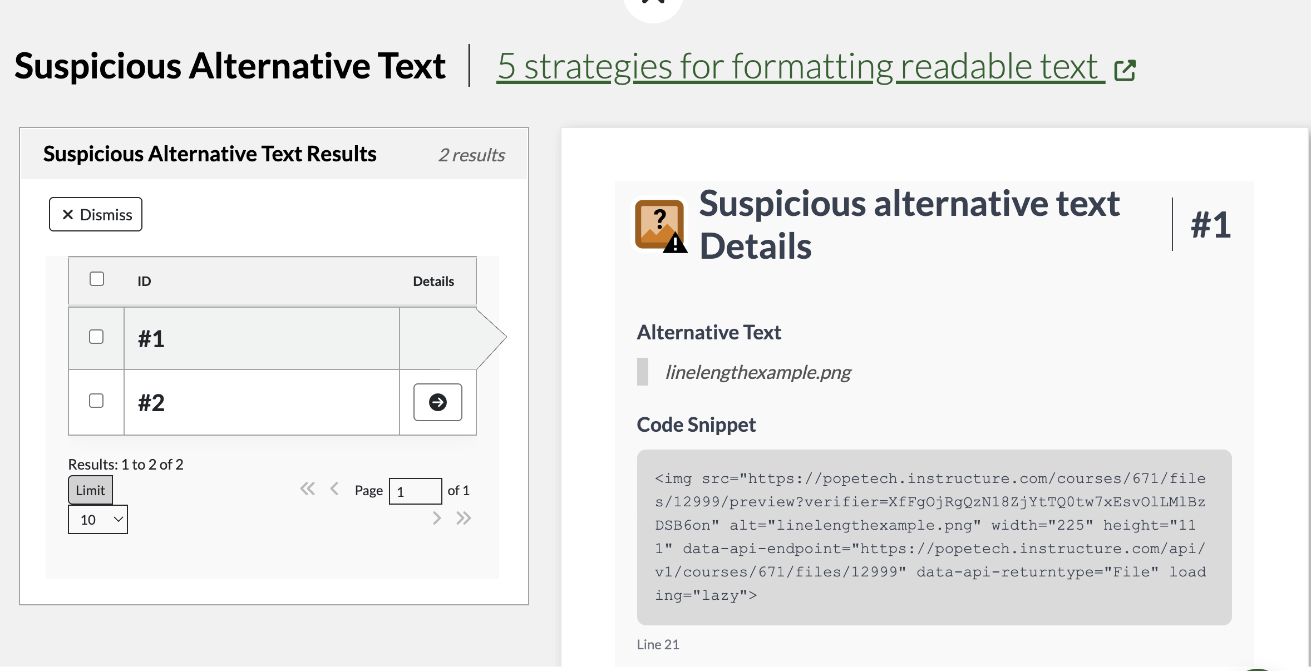Jump to last page double-chevron
This screenshot has width=1311, height=671.
click(x=464, y=519)
